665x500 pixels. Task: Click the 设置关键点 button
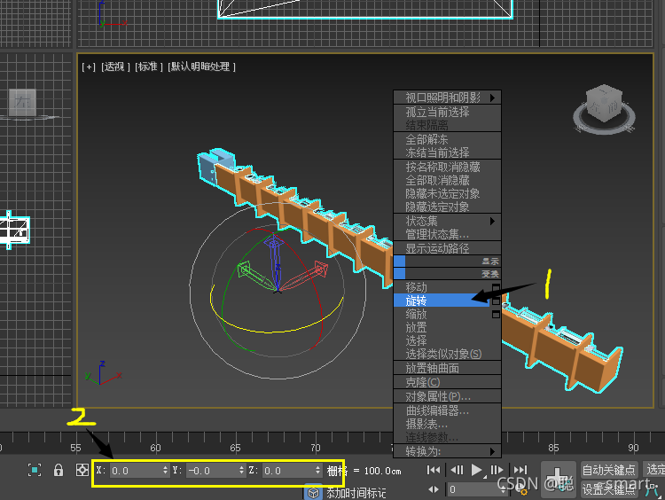[x=608, y=489]
